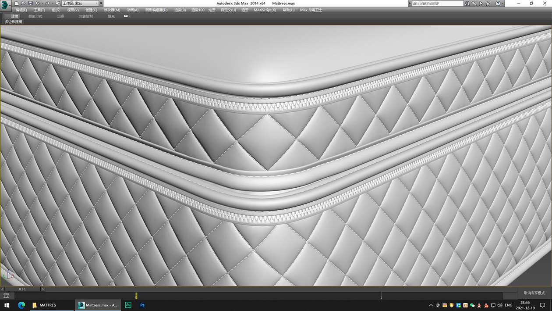
Task: Open the Exchange Apps icon
Action: pos(481,4)
